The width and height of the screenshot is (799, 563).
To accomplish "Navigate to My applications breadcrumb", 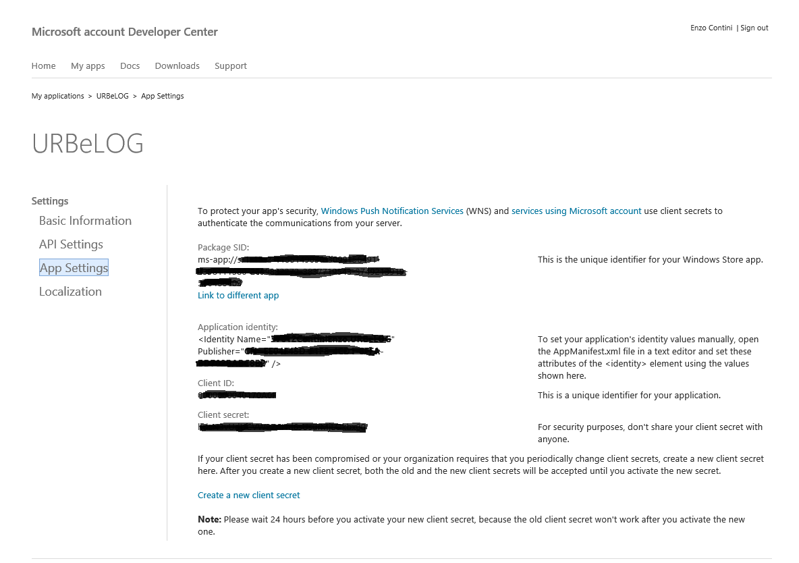I will (57, 96).
